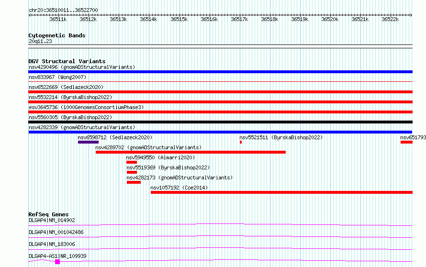Viewport: 426px width, 267px height.
Task: Open nsv5521511 (ByrskaBishop2022) label
Action: coord(281,137)
